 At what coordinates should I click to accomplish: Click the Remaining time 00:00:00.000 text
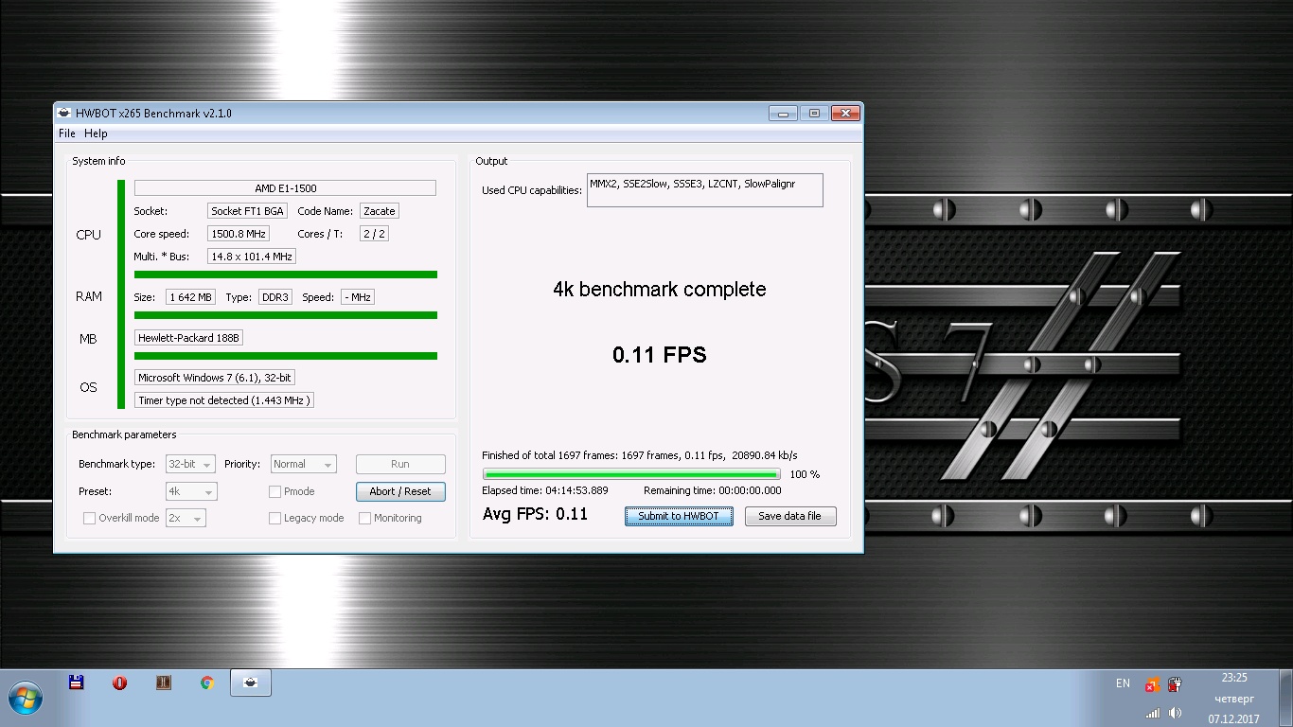[x=713, y=490]
